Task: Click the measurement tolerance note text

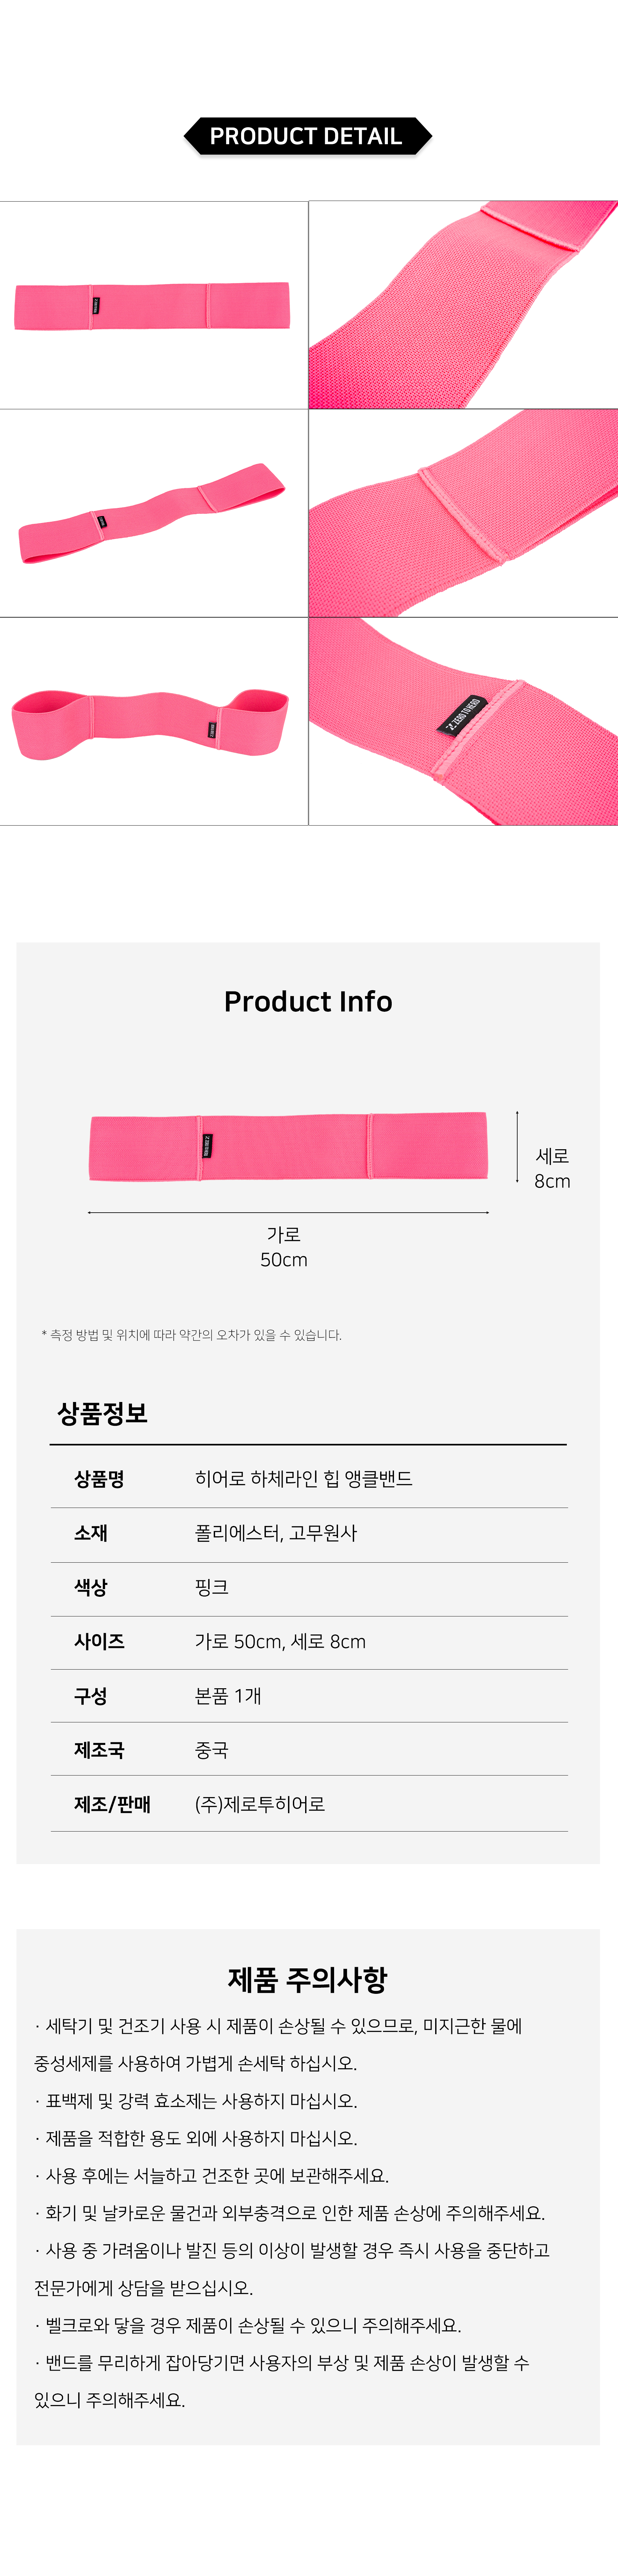Action: 192,1335
